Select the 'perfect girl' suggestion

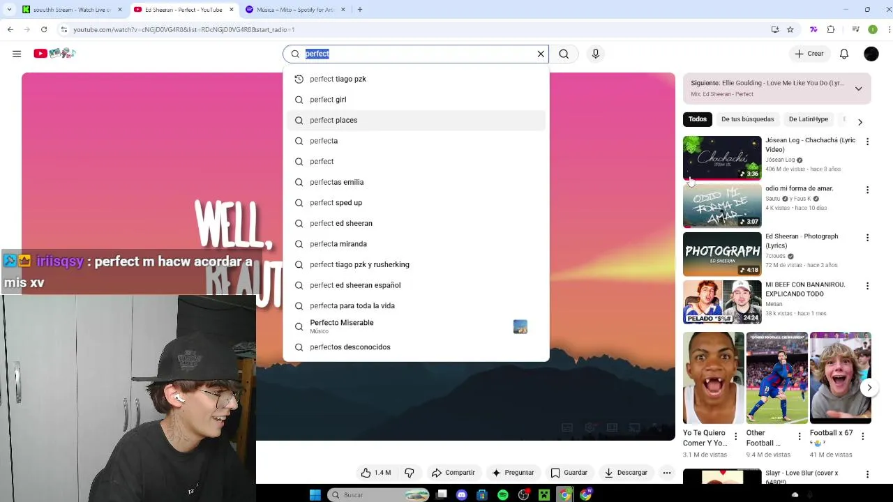(416, 100)
